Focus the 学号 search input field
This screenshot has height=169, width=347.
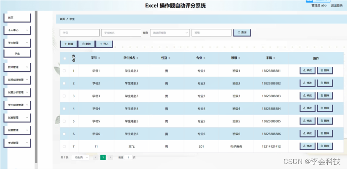click(80, 33)
